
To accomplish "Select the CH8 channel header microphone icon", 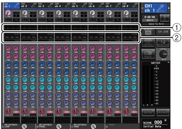I will (x=135, y=5).
